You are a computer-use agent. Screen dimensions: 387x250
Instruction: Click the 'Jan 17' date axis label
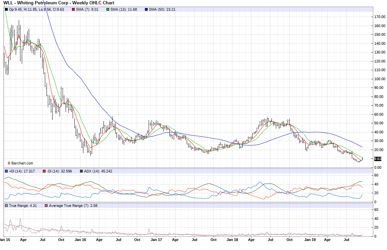(156, 240)
